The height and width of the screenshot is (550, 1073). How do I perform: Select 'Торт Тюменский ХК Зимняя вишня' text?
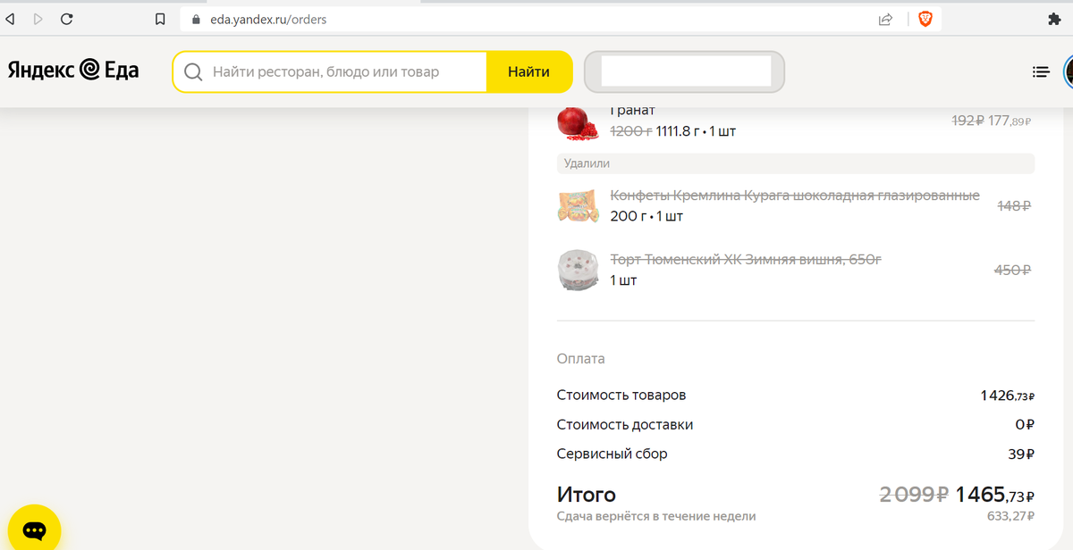coord(746,260)
